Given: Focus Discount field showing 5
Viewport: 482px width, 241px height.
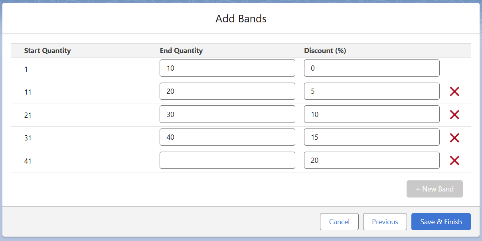Looking at the screenshot, I should 371,91.
